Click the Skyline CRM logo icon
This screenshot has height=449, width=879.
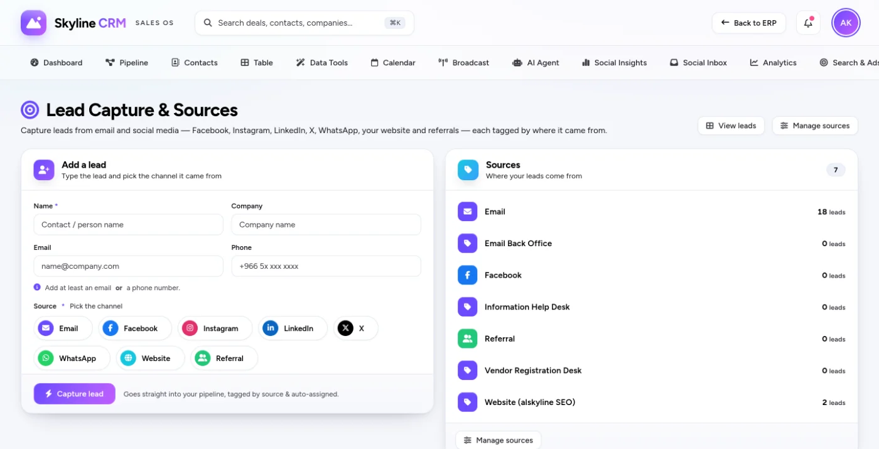point(33,23)
